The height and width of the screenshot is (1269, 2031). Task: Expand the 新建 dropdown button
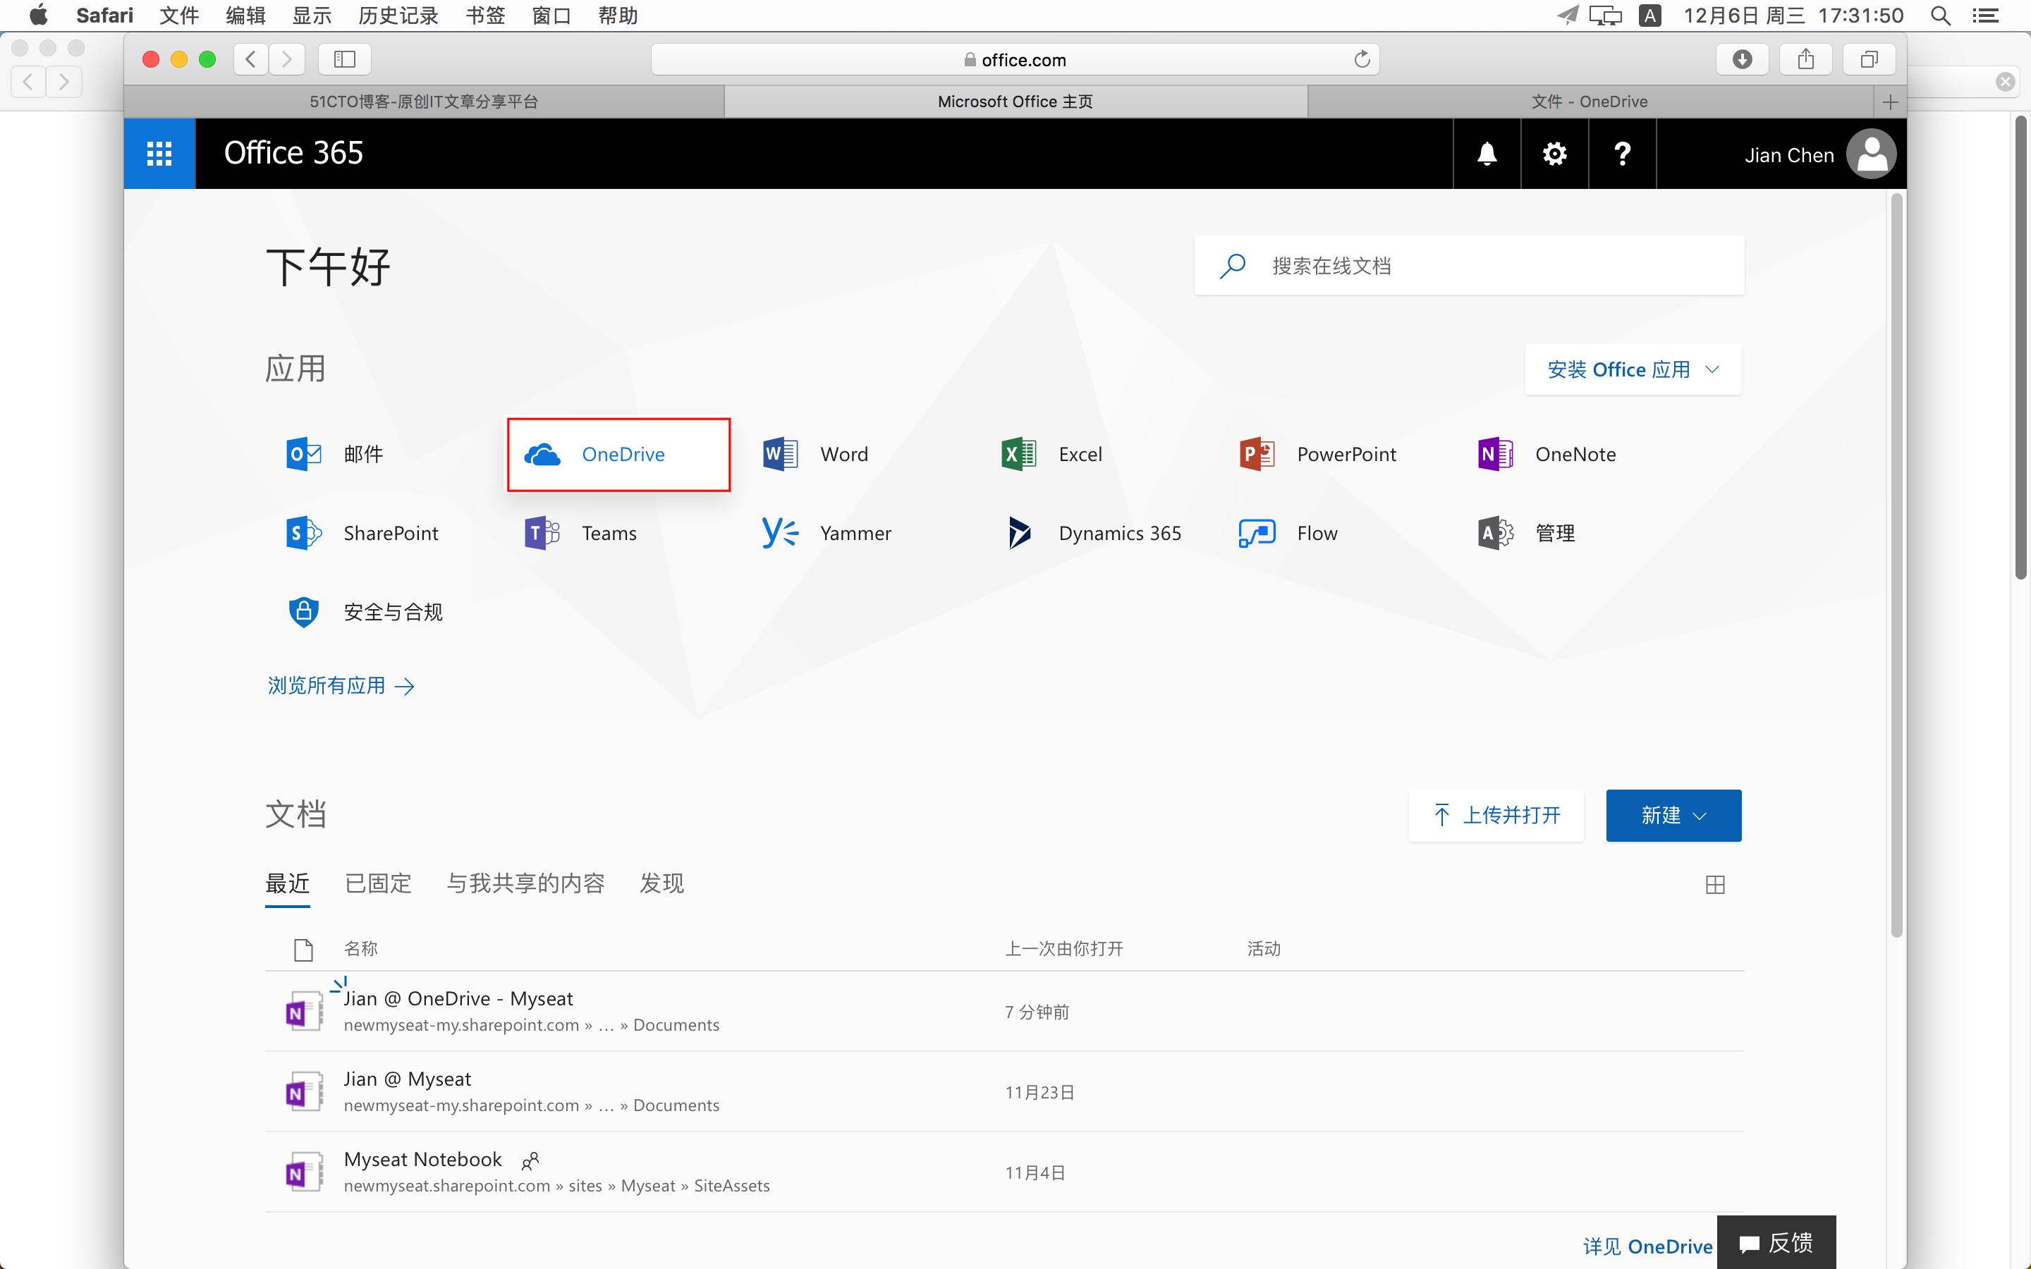(1673, 815)
